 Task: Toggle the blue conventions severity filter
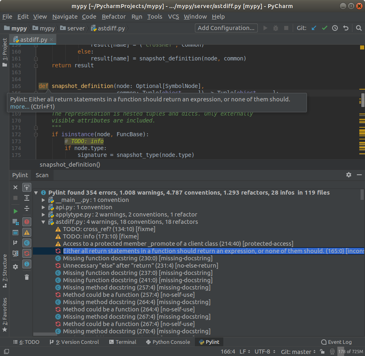[27, 242]
